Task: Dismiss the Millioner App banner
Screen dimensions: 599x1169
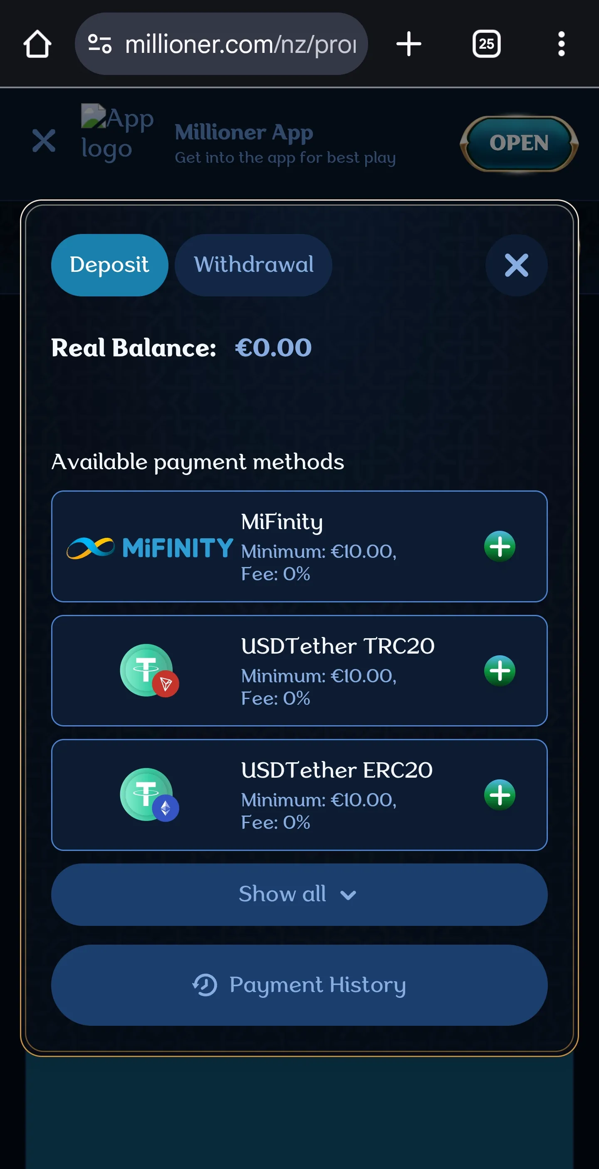Action: (x=44, y=140)
